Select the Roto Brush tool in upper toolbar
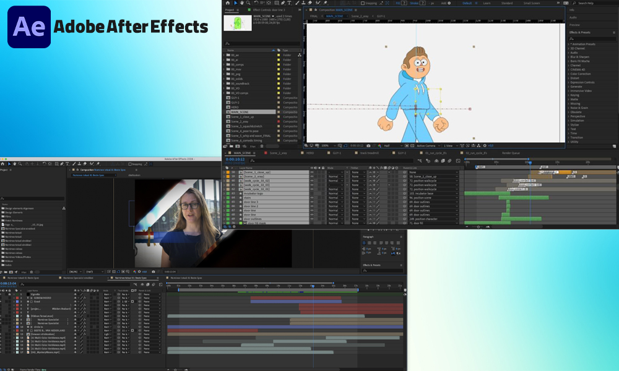The width and height of the screenshot is (619, 371). point(318,2)
